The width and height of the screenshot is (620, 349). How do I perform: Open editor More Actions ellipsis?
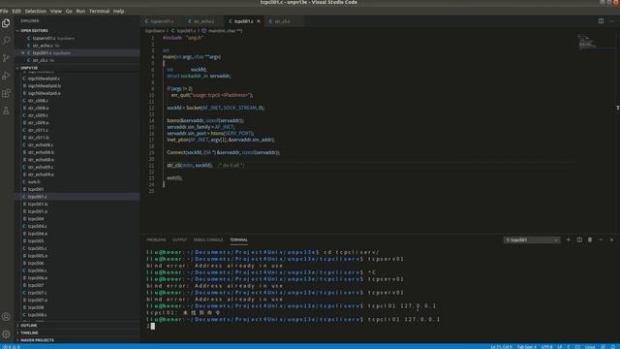611,21
